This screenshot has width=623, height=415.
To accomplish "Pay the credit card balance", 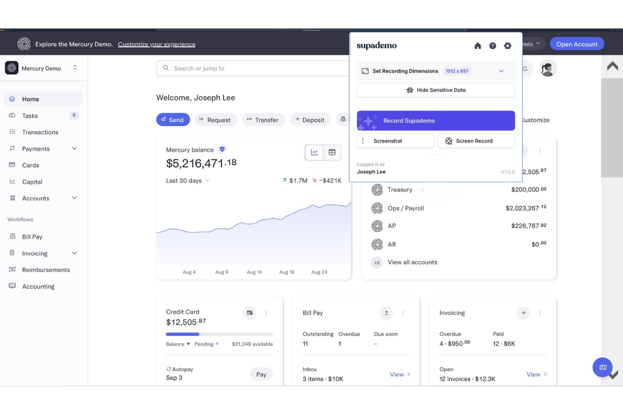I will tap(261, 374).
